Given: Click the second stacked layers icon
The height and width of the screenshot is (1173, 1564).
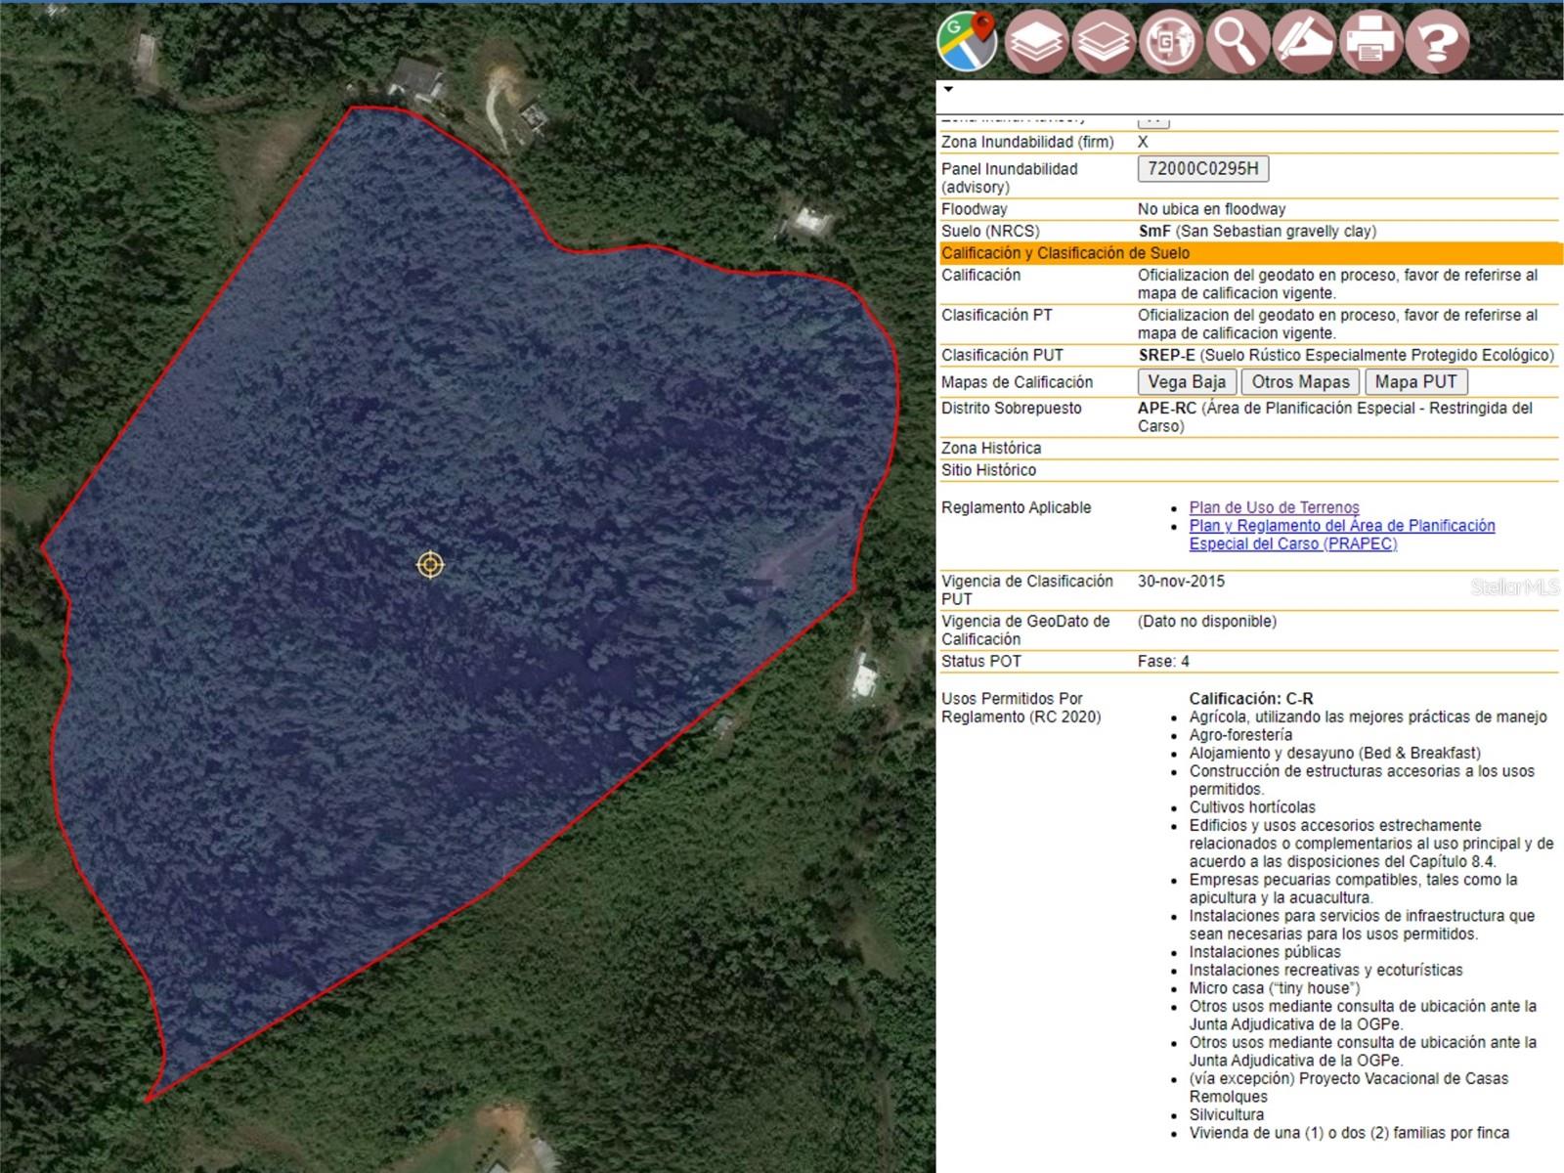Looking at the screenshot, I should (x=1103, y=42).
